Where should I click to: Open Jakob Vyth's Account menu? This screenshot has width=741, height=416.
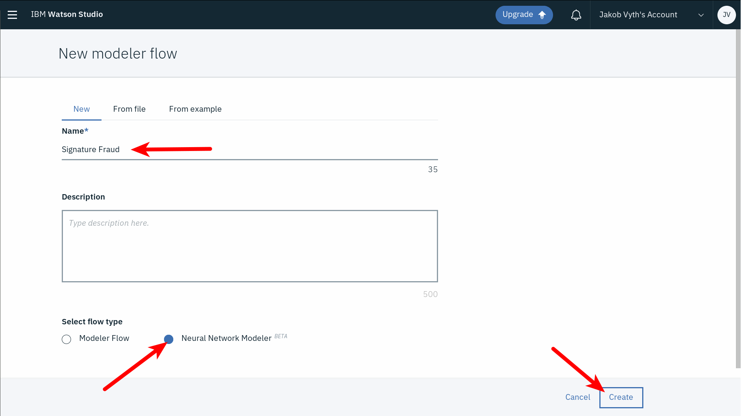pyautogui.click(x=638, y=15)
